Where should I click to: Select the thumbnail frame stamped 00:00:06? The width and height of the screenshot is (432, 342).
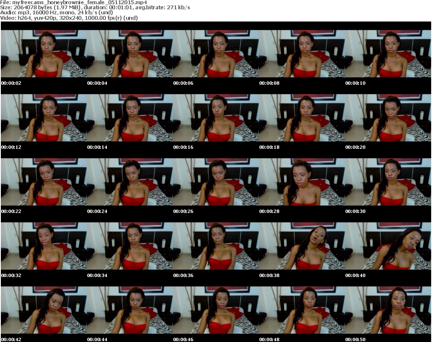(x=216, y=54)
